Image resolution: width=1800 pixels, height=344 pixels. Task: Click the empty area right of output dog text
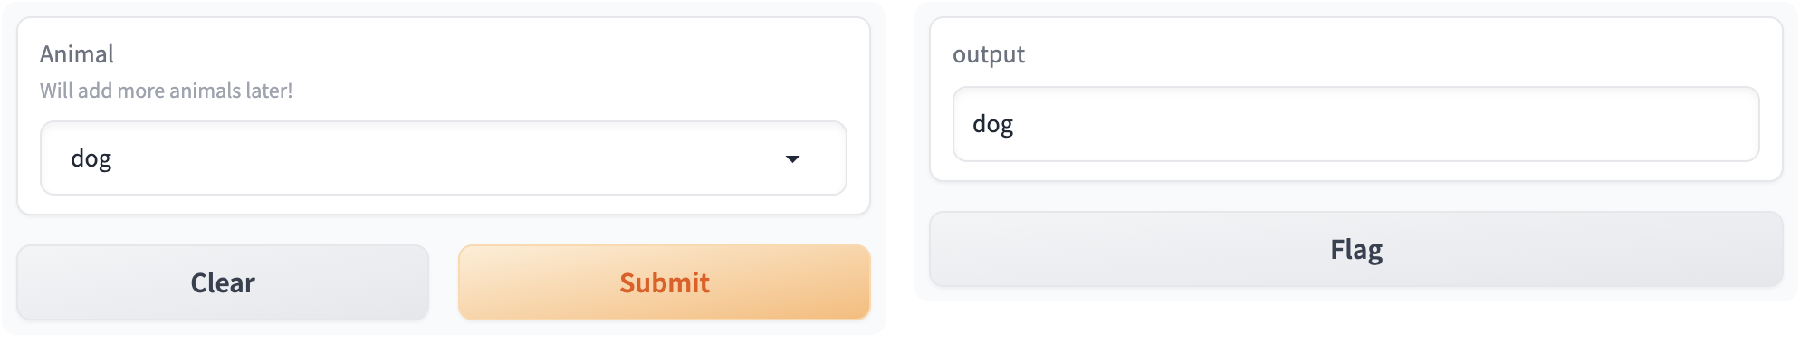(1385, 124)
